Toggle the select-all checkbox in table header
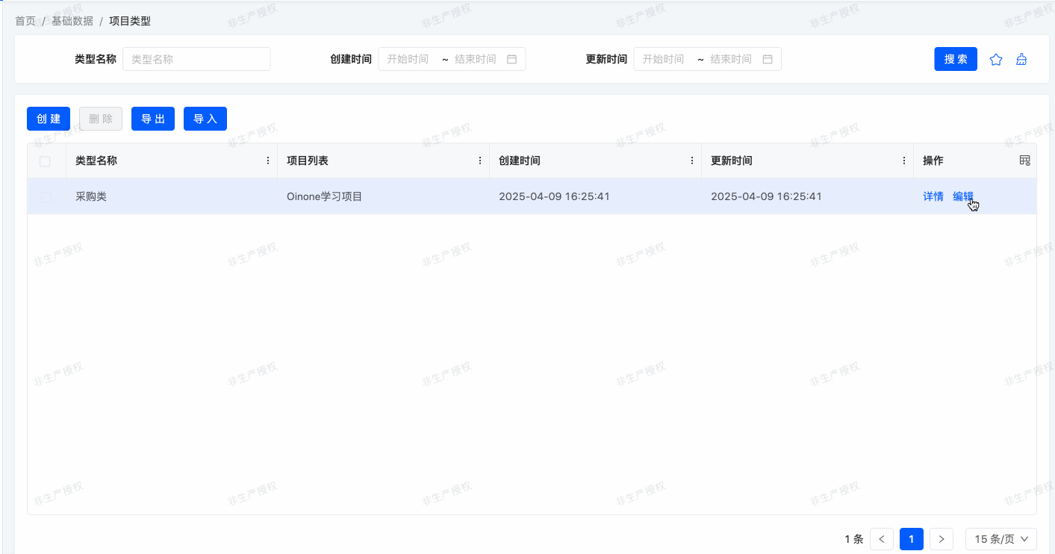Viewport: 1055px width, 554px height. tap(45, 161)
